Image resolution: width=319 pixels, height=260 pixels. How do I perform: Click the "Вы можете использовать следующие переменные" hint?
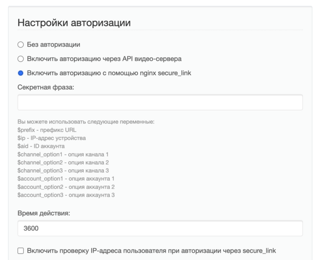coord(86,122)
